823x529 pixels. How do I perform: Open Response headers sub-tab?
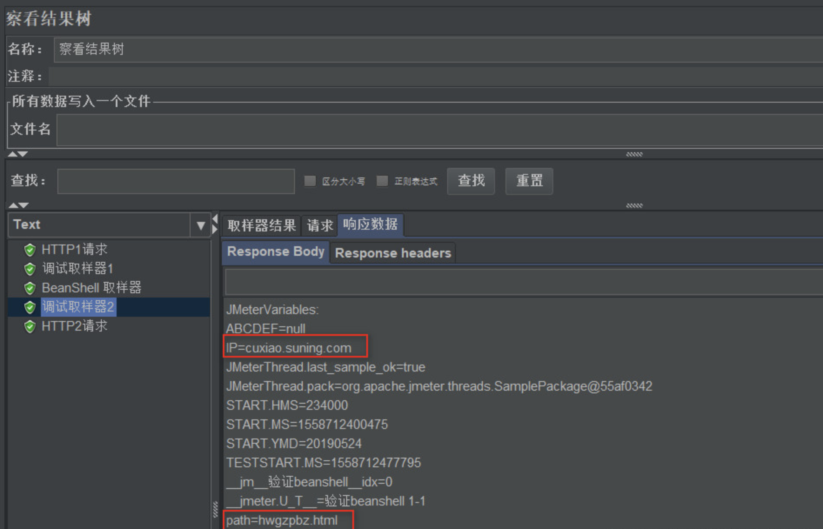click(x=393, y=253)
